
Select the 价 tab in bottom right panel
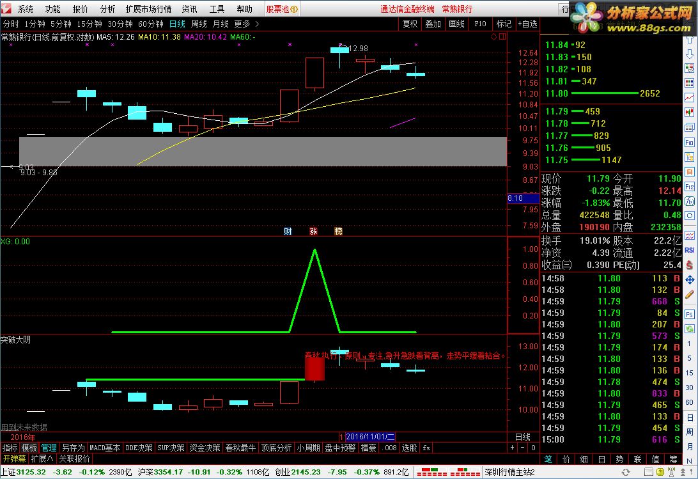coord(566,459)
